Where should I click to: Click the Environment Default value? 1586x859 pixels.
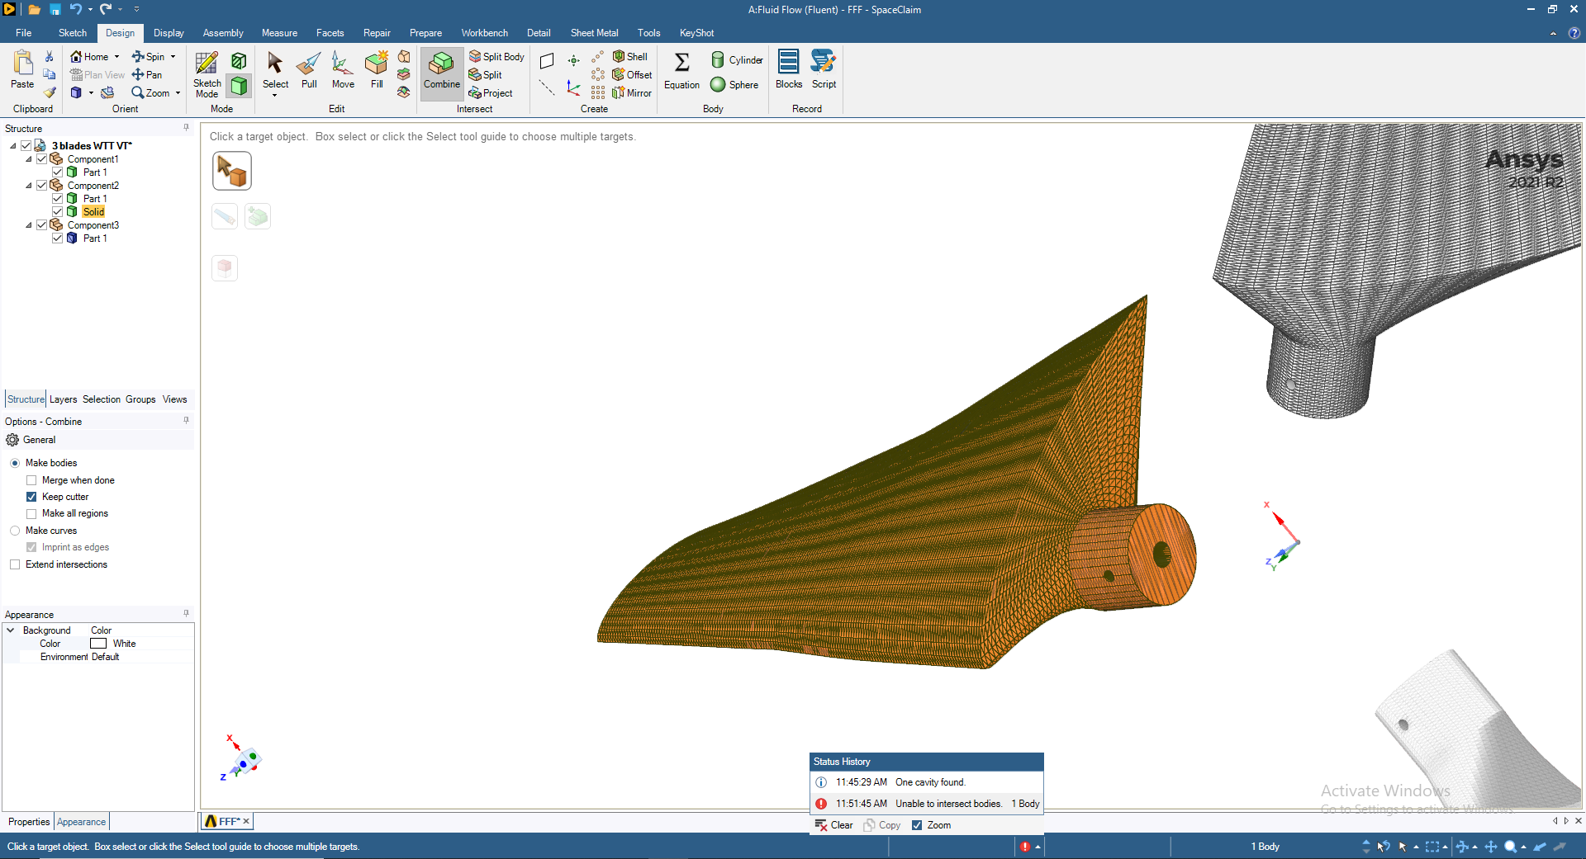pyautogui.click(x=105, y=657)
